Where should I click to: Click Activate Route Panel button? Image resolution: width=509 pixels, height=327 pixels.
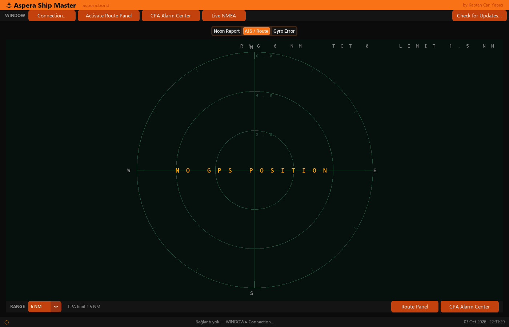[109, 16]
